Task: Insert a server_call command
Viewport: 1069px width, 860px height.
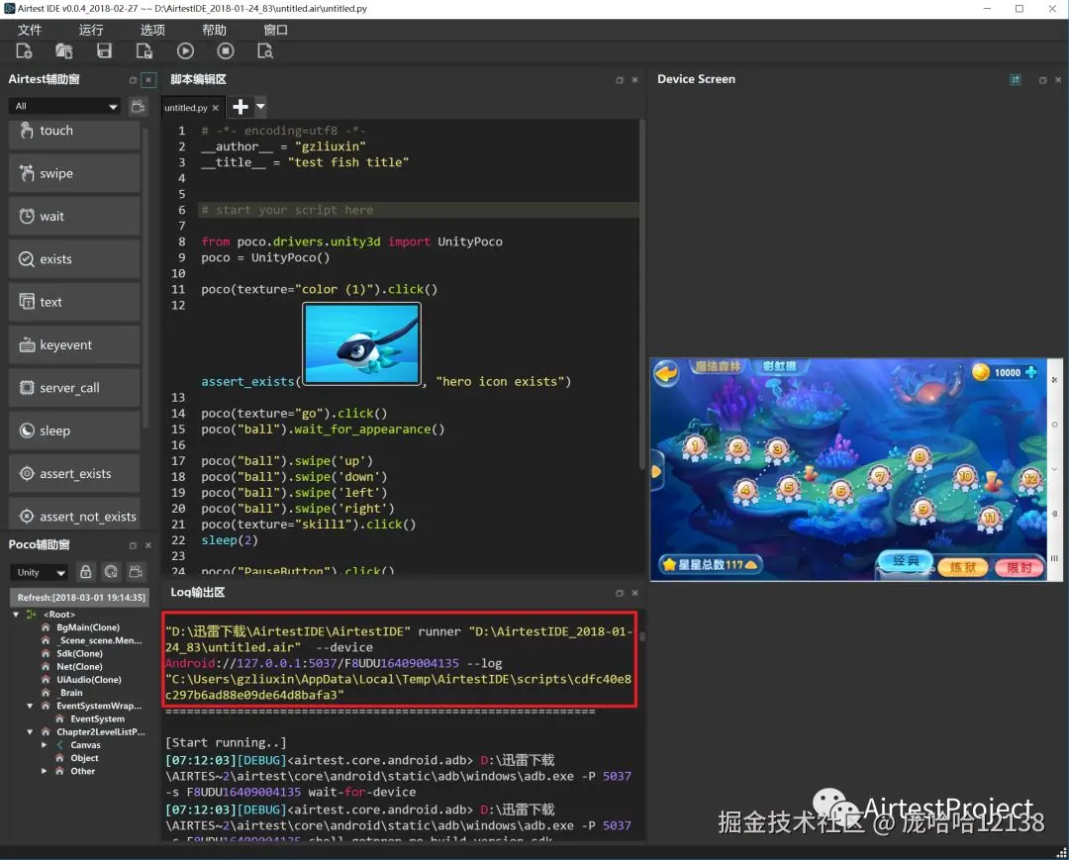Action: [x=74, y=388]
